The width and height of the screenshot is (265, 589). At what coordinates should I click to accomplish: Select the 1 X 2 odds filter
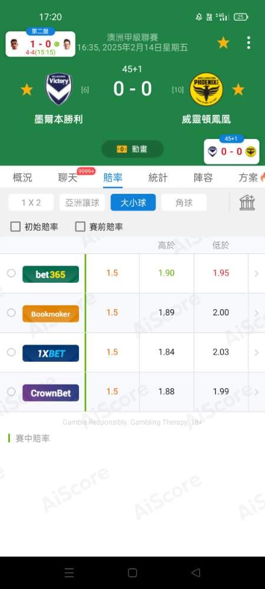click(x=31, y=203)
